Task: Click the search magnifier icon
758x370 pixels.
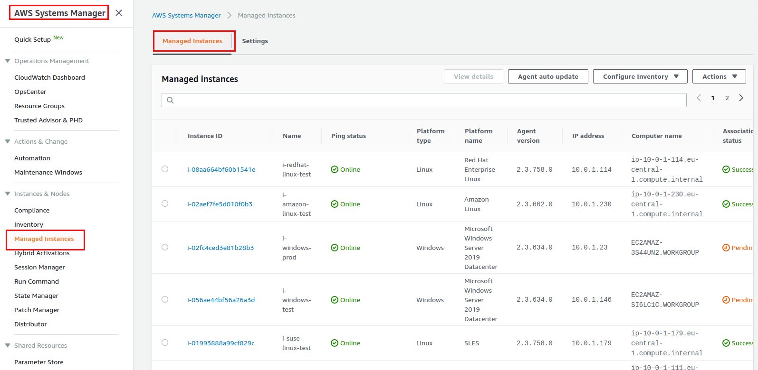Action: click(x=170, y=100)
